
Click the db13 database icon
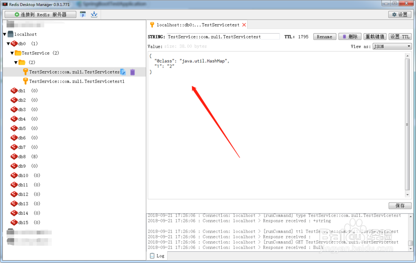click(14, 203)
